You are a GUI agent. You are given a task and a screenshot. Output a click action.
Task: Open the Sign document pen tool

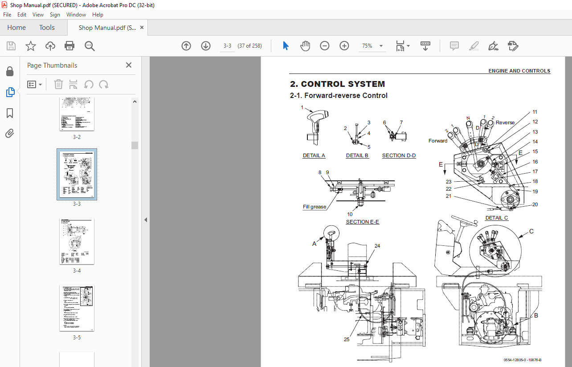tap(493, 46)
